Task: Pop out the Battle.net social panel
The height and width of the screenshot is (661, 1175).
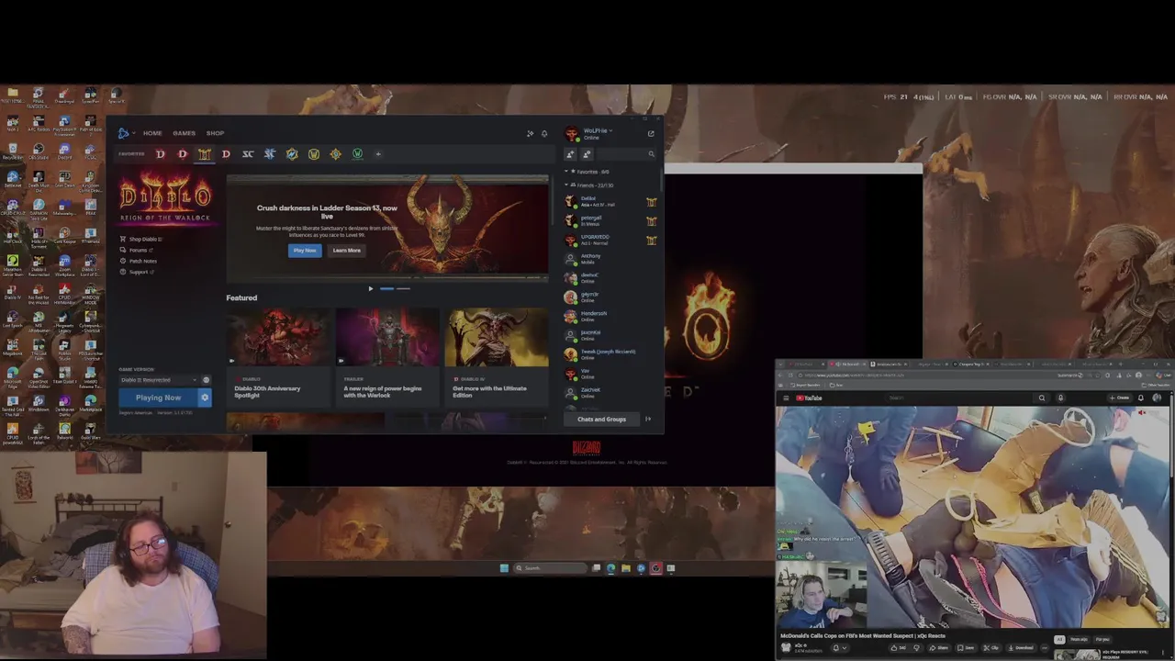Action: 651,134
